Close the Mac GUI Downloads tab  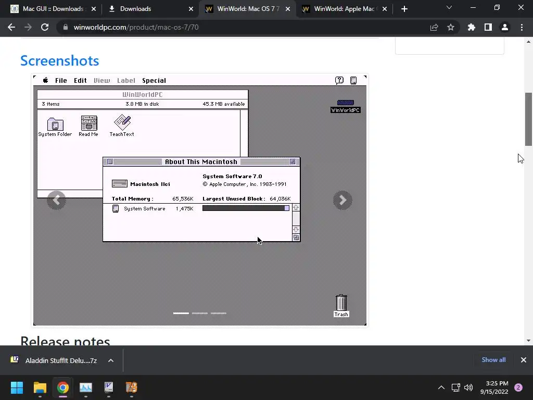pyautogui.click(x=94, y=9)
